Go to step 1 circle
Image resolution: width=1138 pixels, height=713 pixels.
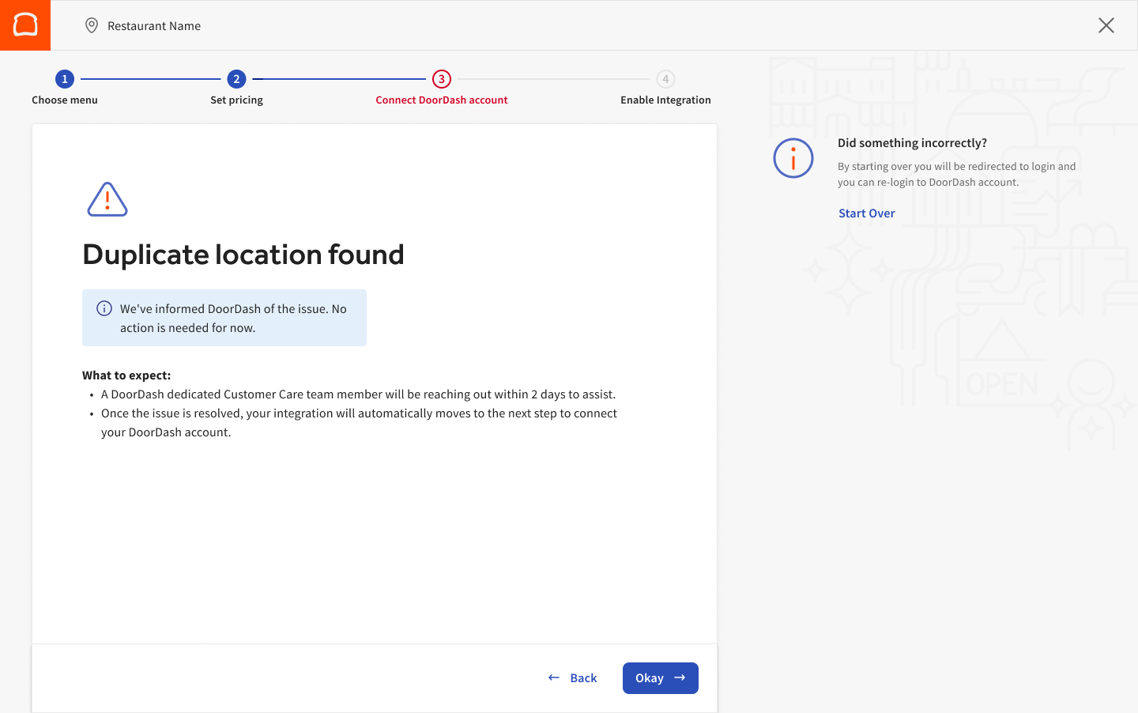click(65, 79)
